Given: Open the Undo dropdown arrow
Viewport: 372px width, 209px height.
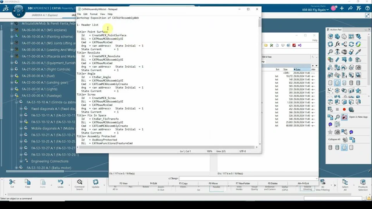Looking at the screenshot, I should [x=69, y=185].
